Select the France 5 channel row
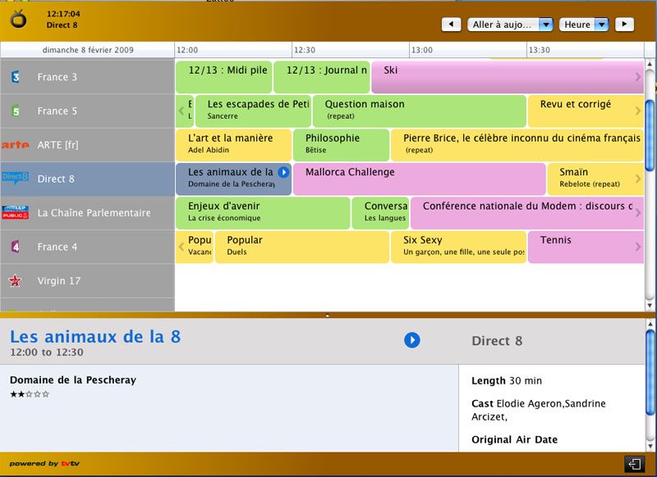The image size is (657, 477). pyautogui.click(x=88, y=111)
